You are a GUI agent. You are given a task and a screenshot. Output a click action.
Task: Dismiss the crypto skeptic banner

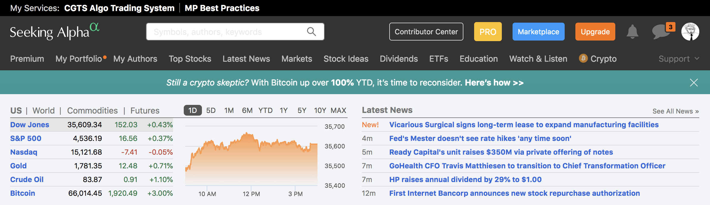(694, 83)
